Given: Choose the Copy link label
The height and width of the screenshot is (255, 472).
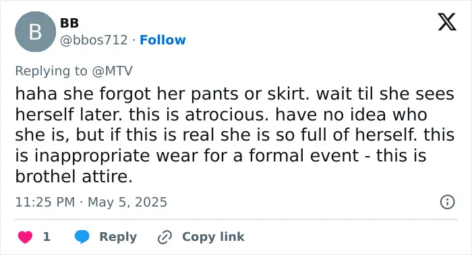Looking at the screenshot, I should (x=213, y=237).
